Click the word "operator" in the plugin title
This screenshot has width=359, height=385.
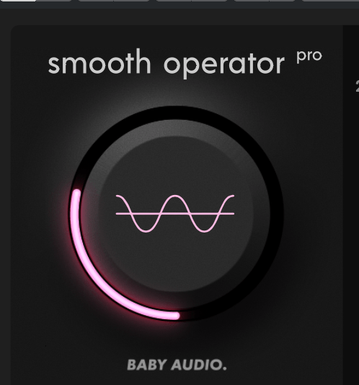[224, 65]
